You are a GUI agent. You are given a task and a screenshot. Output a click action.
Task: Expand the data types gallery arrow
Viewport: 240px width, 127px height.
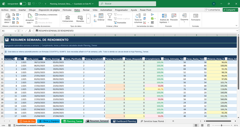[x=88, y=19]
